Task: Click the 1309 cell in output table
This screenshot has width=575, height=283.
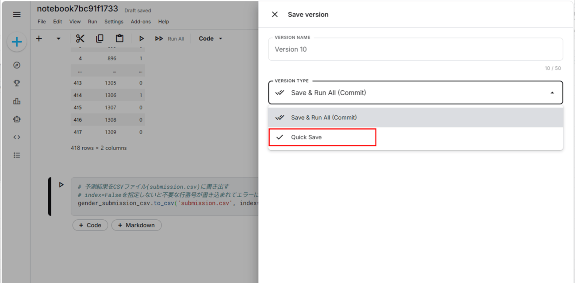Action: point(111,132)
